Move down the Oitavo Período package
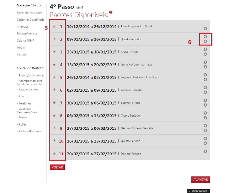The image size is (249, 193). point(205,118)
